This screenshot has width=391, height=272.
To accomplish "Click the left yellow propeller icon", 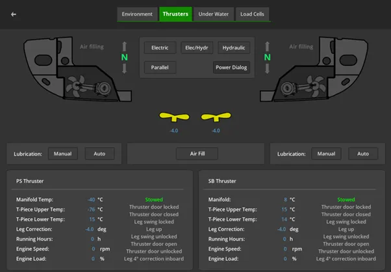I will (x=174, y=117).
